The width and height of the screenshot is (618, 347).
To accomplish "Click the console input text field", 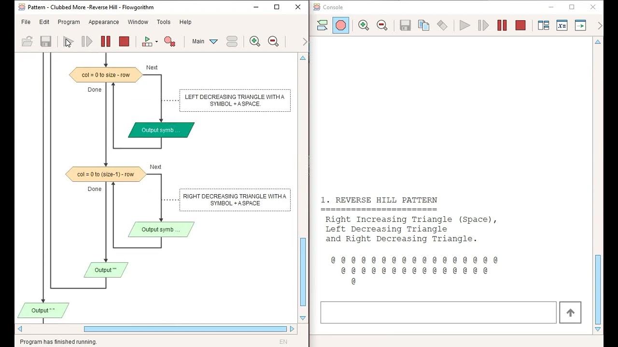I will pyautogui.click(x=438, y=313).
